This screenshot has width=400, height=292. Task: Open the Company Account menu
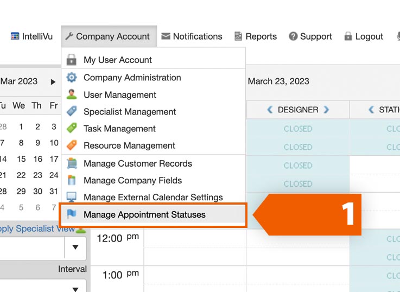(107, 36)
